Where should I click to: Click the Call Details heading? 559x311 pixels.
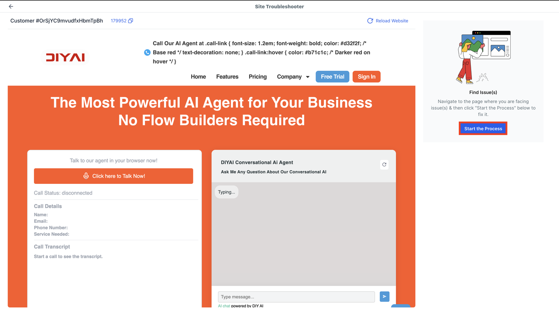tap(48, 206)
